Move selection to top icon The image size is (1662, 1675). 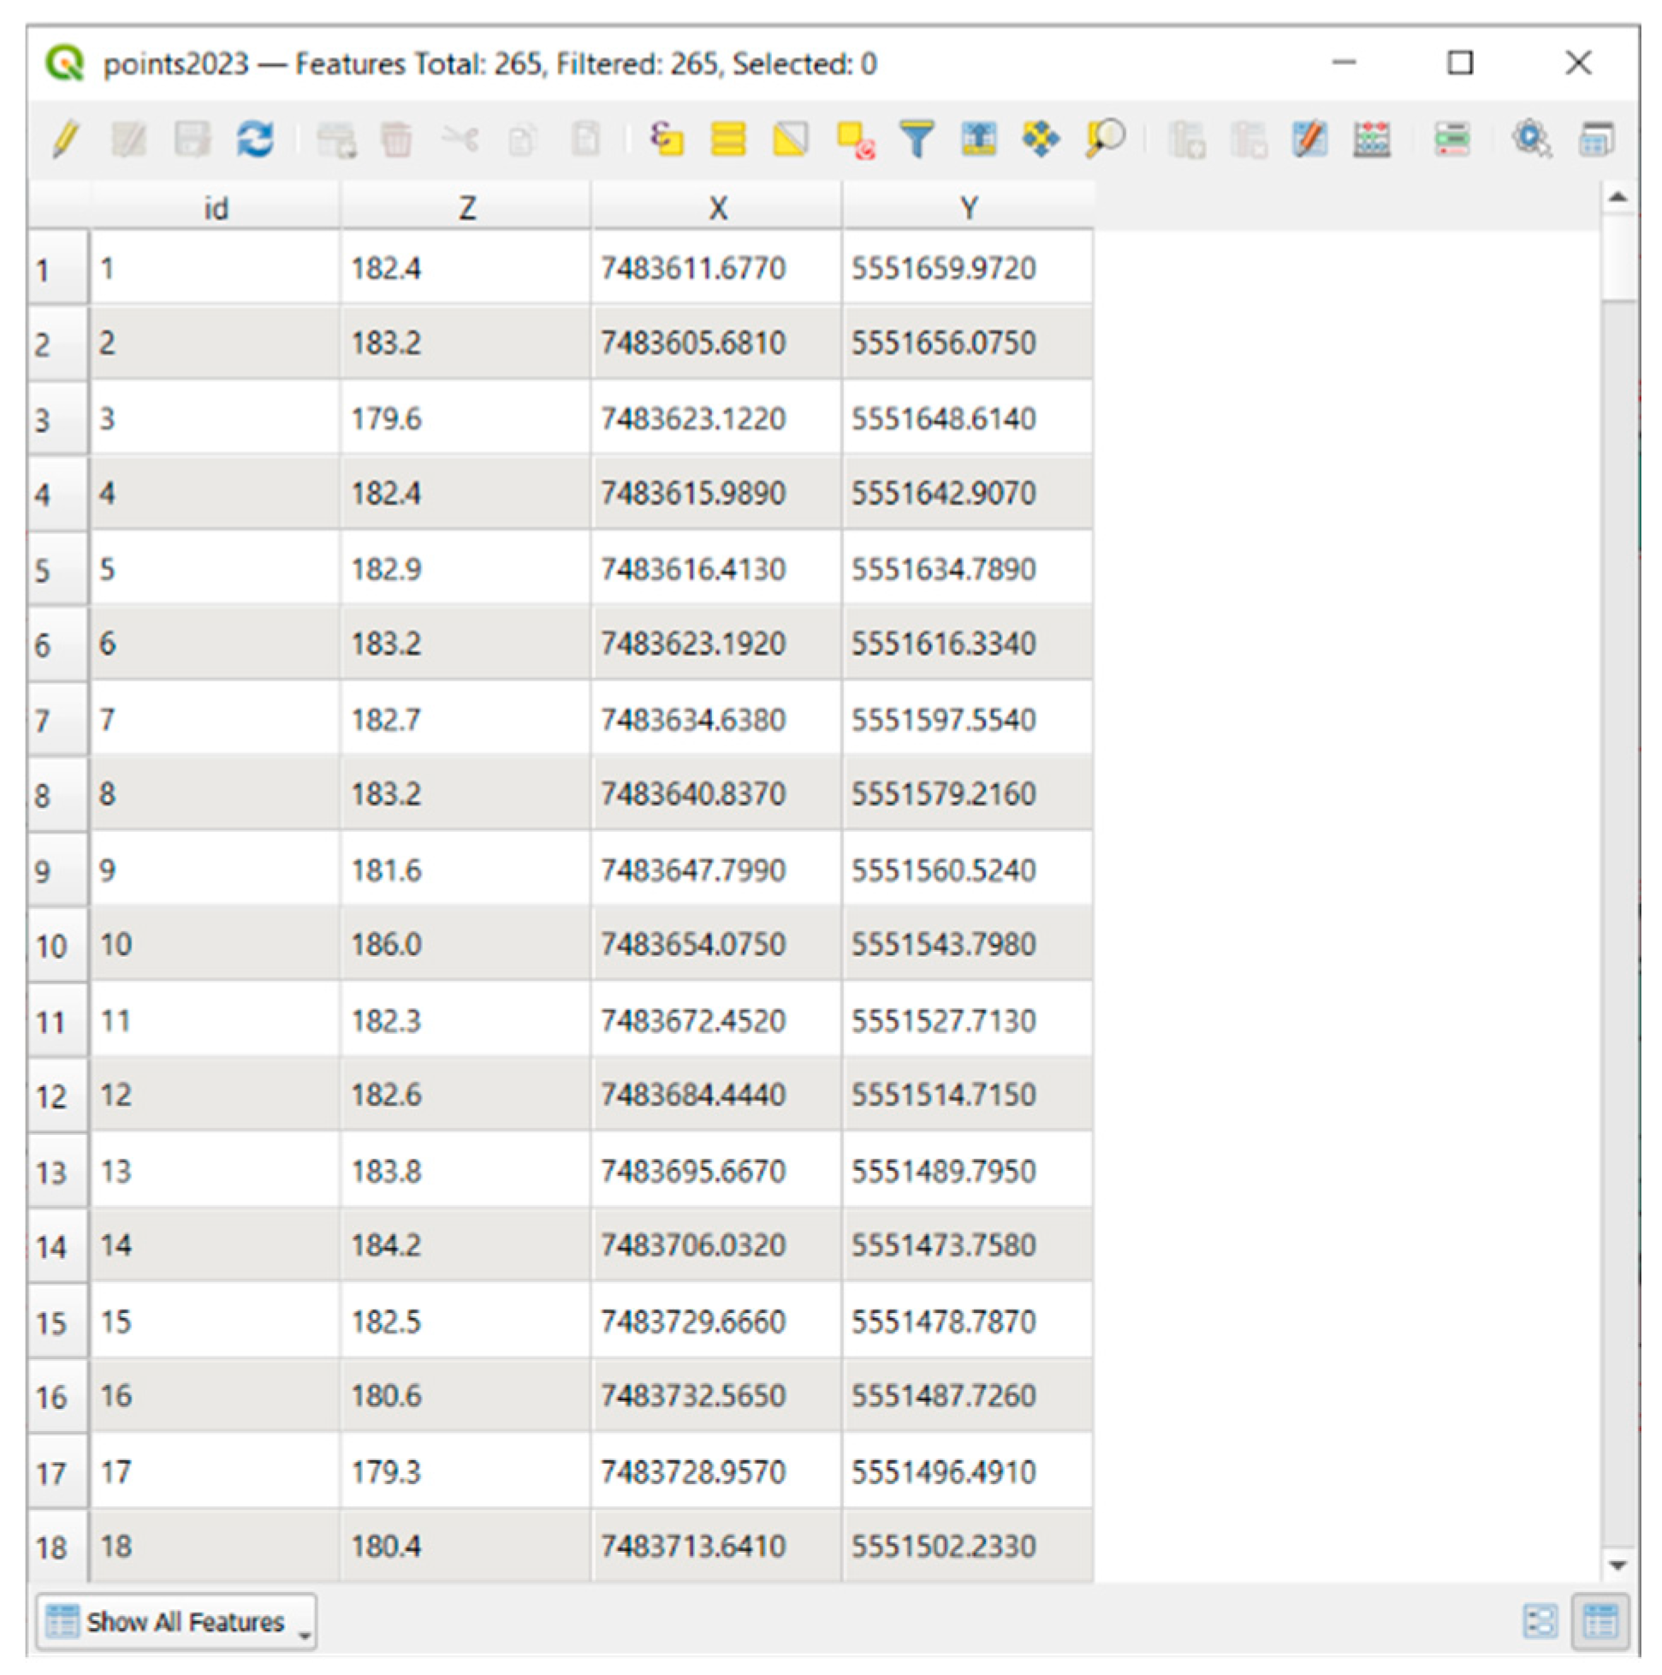click(x=979, y=139)
